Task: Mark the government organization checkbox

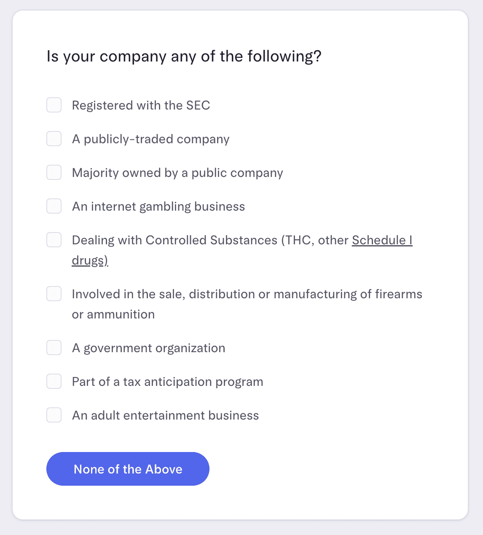Action: (54, 348)
